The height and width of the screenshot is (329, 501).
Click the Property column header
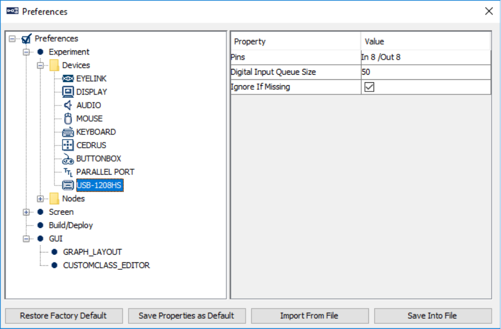click(295, 42)
